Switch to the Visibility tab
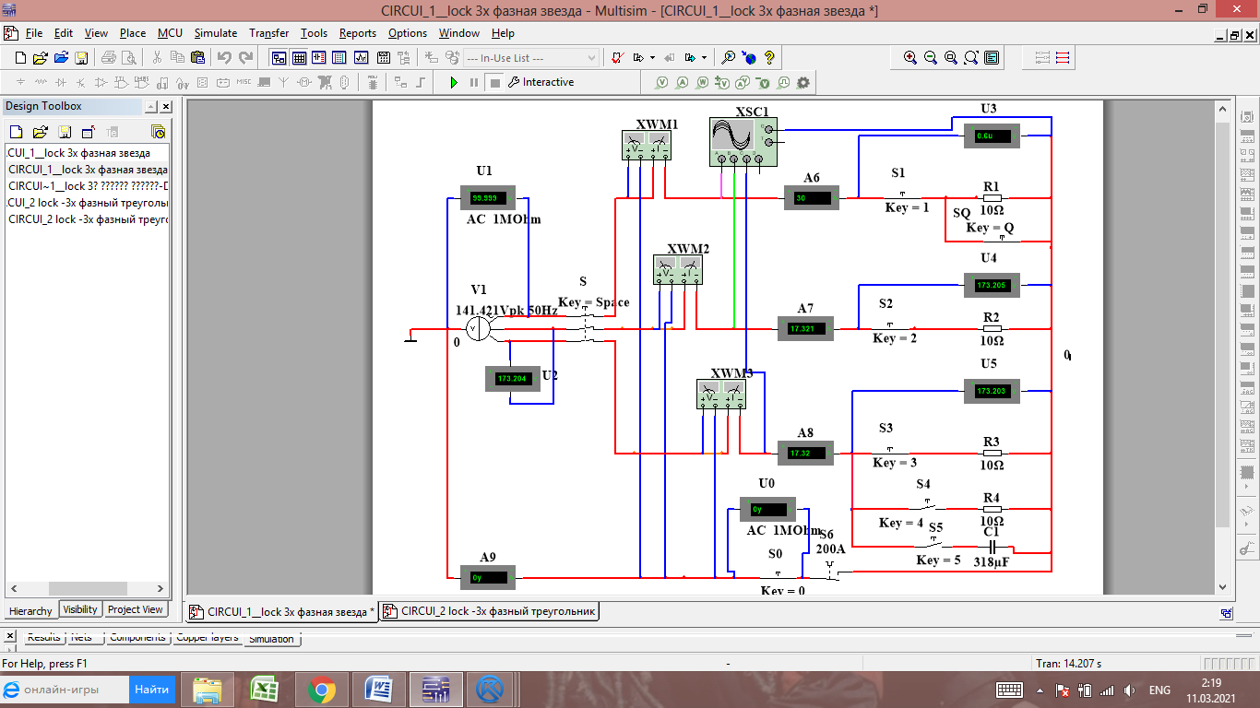The height and width of the screenshot is (708, 1260). click(x=80, y=609)
